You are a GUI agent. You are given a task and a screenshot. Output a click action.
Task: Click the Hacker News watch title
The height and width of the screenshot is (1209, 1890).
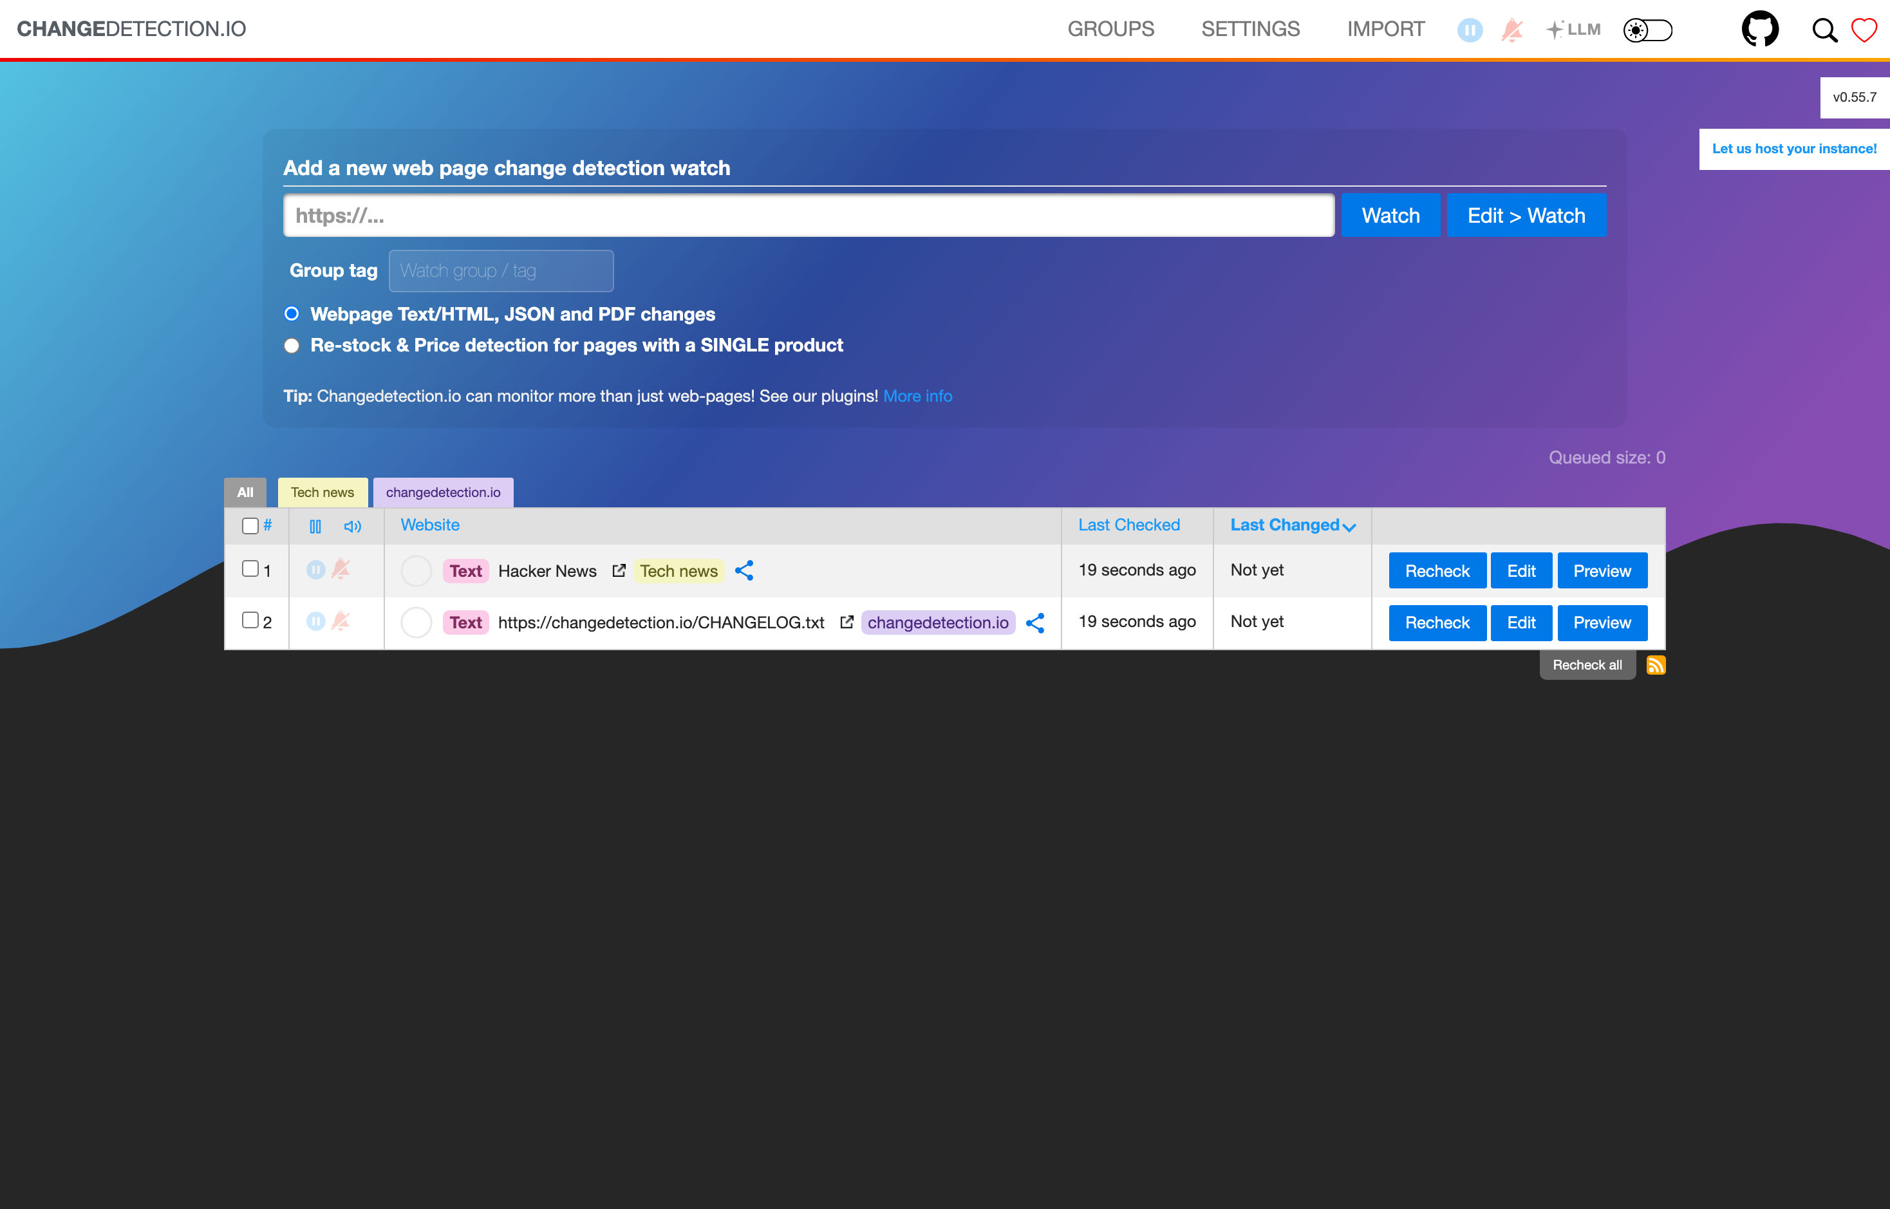(547, 571)
